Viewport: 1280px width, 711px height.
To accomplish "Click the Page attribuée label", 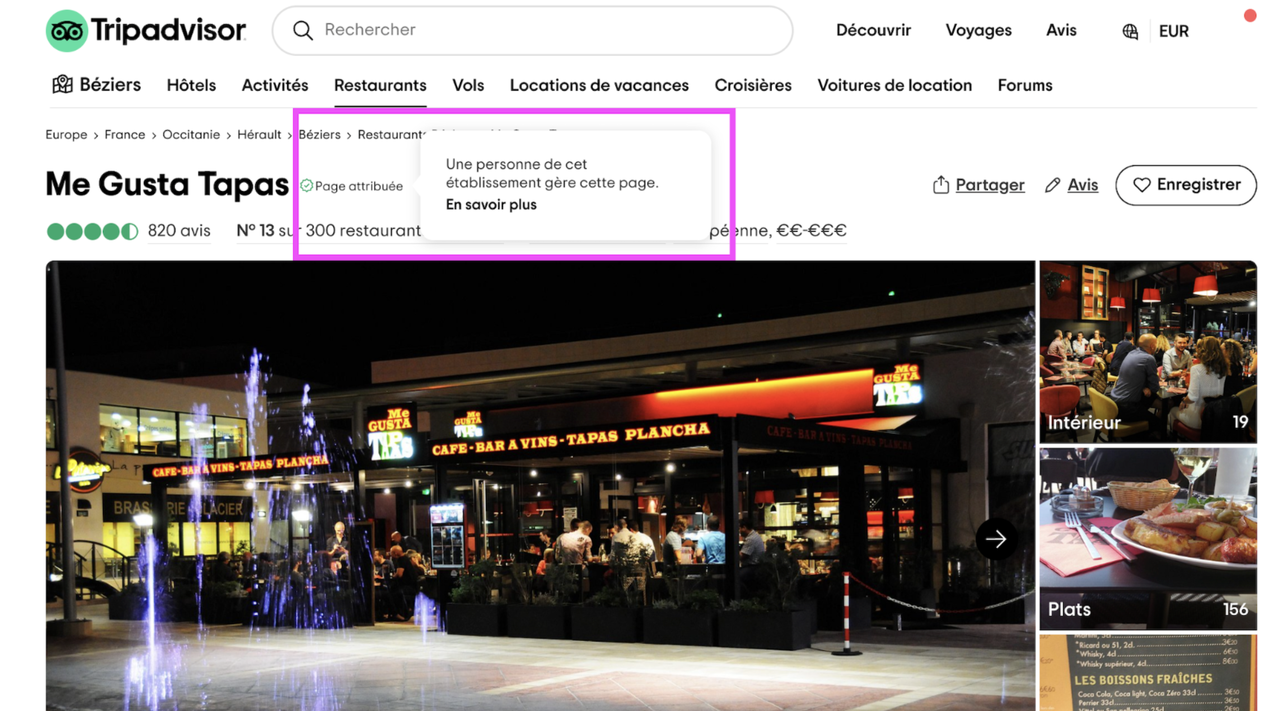I will pyautogui.click(x=359, y=186).
